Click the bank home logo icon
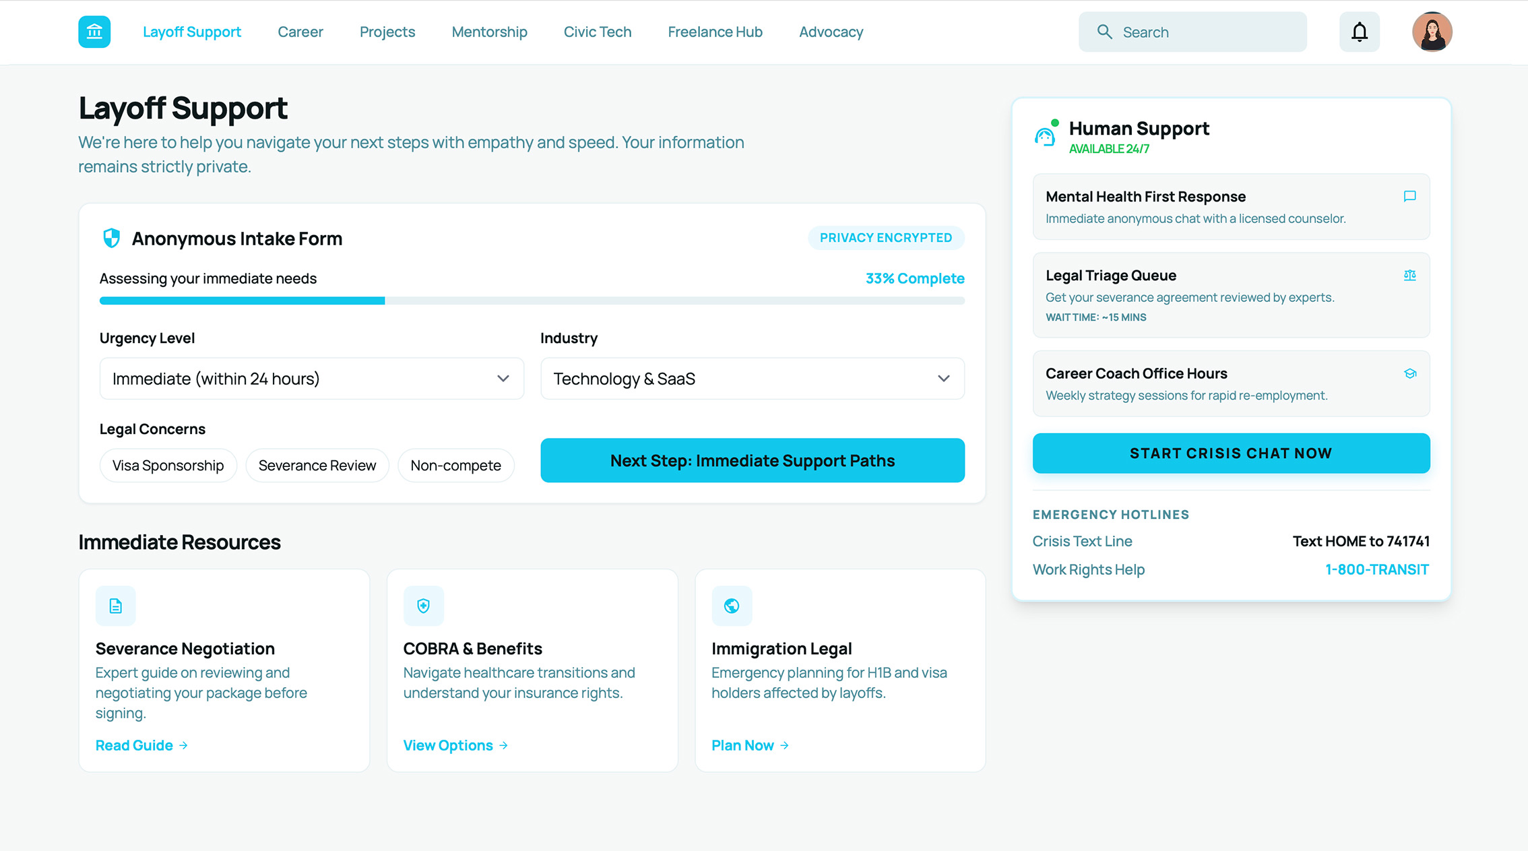The width and height of the screenshot is (1528, 851). pos(94,32)
